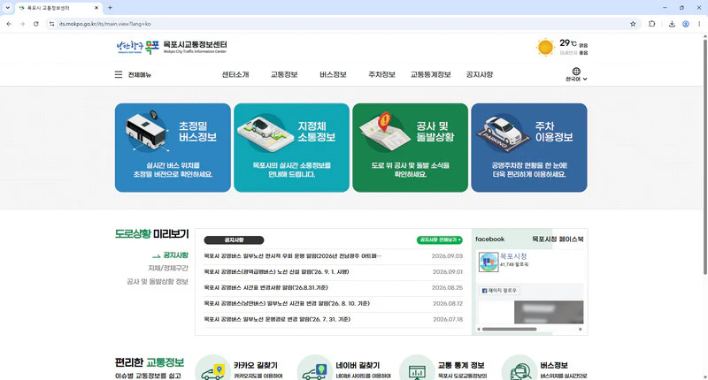The width and height of the screenshot is (708, 380).
Task: Reload the page
Action: (x=36, y=24)
